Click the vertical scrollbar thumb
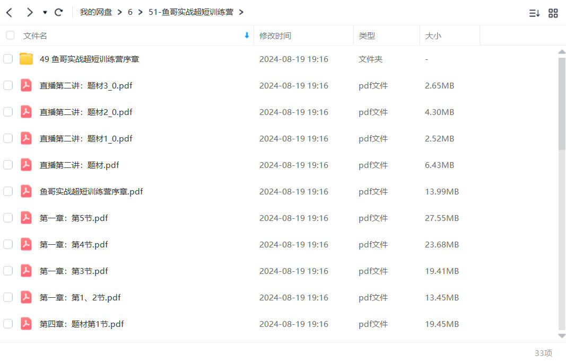The width and height of the screenshot is (566, 364). tap(562, 104)
